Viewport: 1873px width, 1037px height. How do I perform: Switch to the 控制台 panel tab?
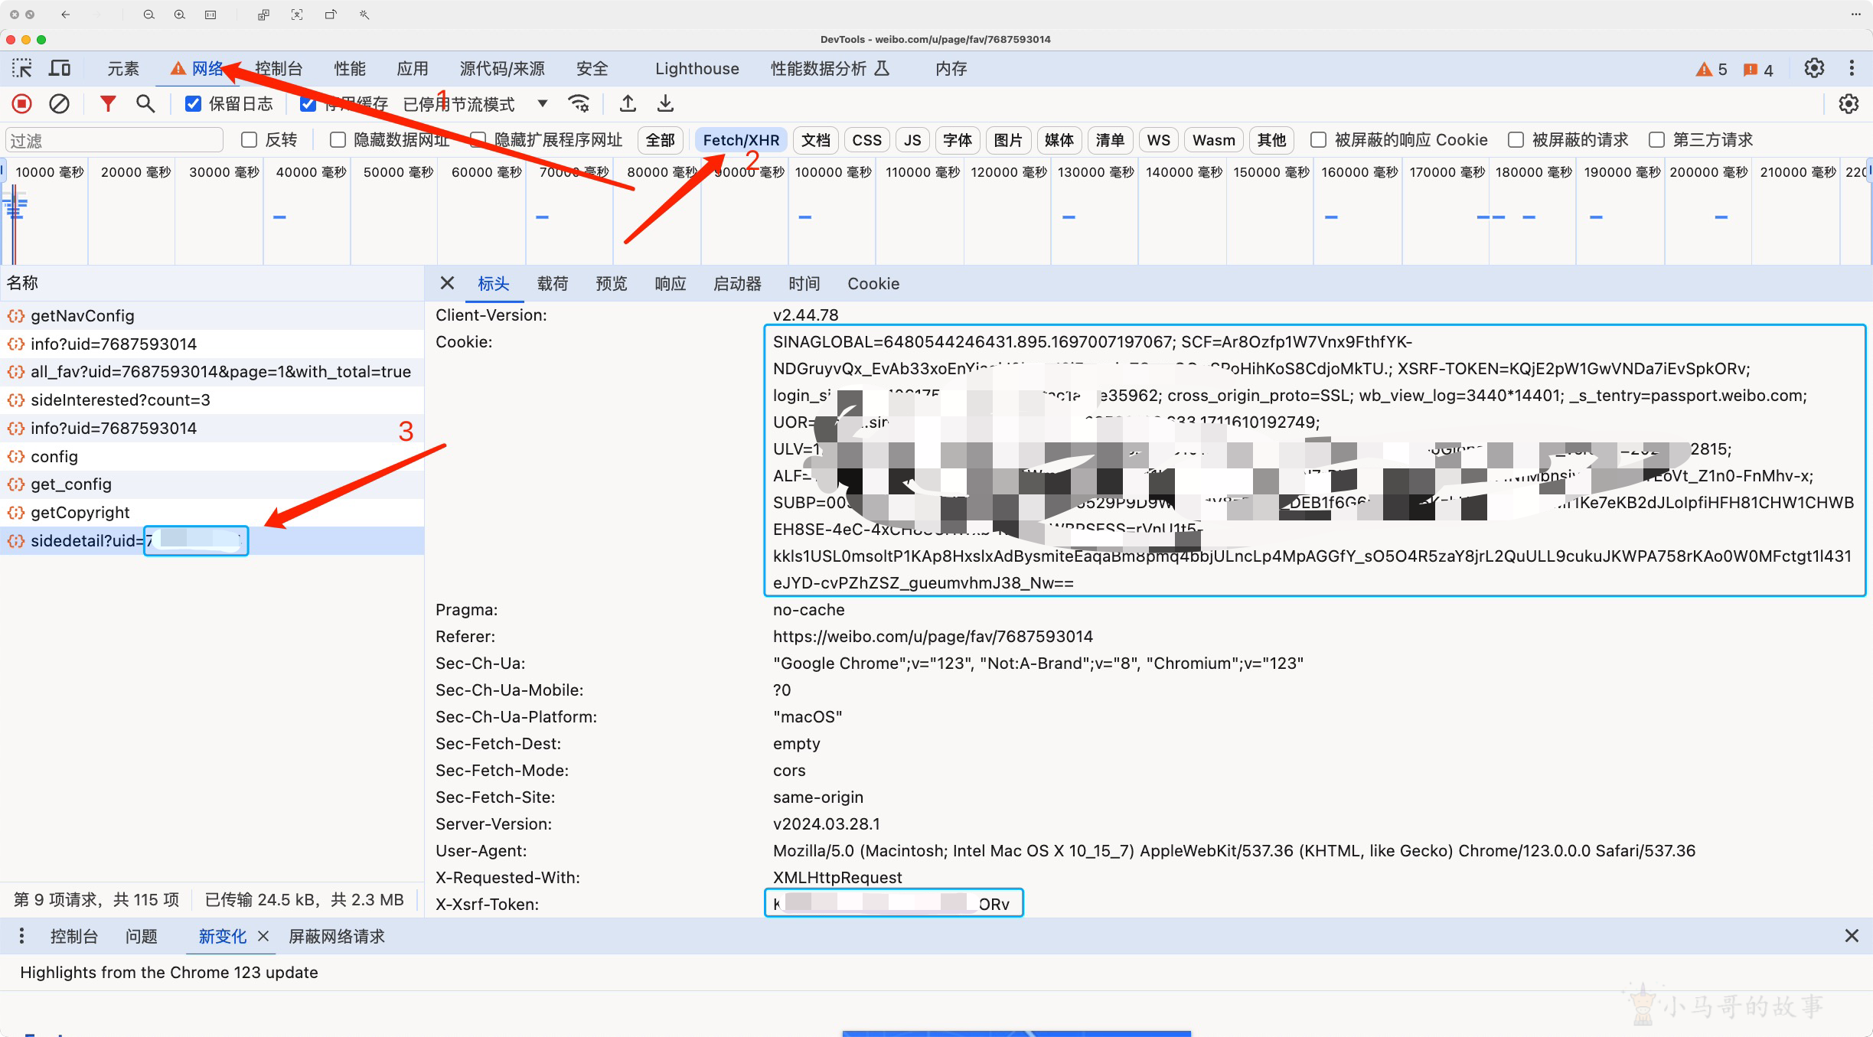279,69
